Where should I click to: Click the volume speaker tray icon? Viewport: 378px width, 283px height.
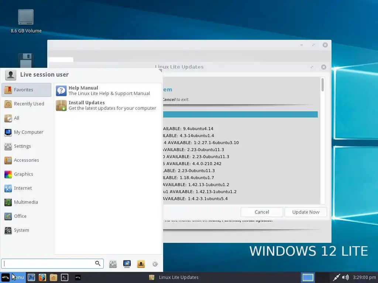(345, 277)
